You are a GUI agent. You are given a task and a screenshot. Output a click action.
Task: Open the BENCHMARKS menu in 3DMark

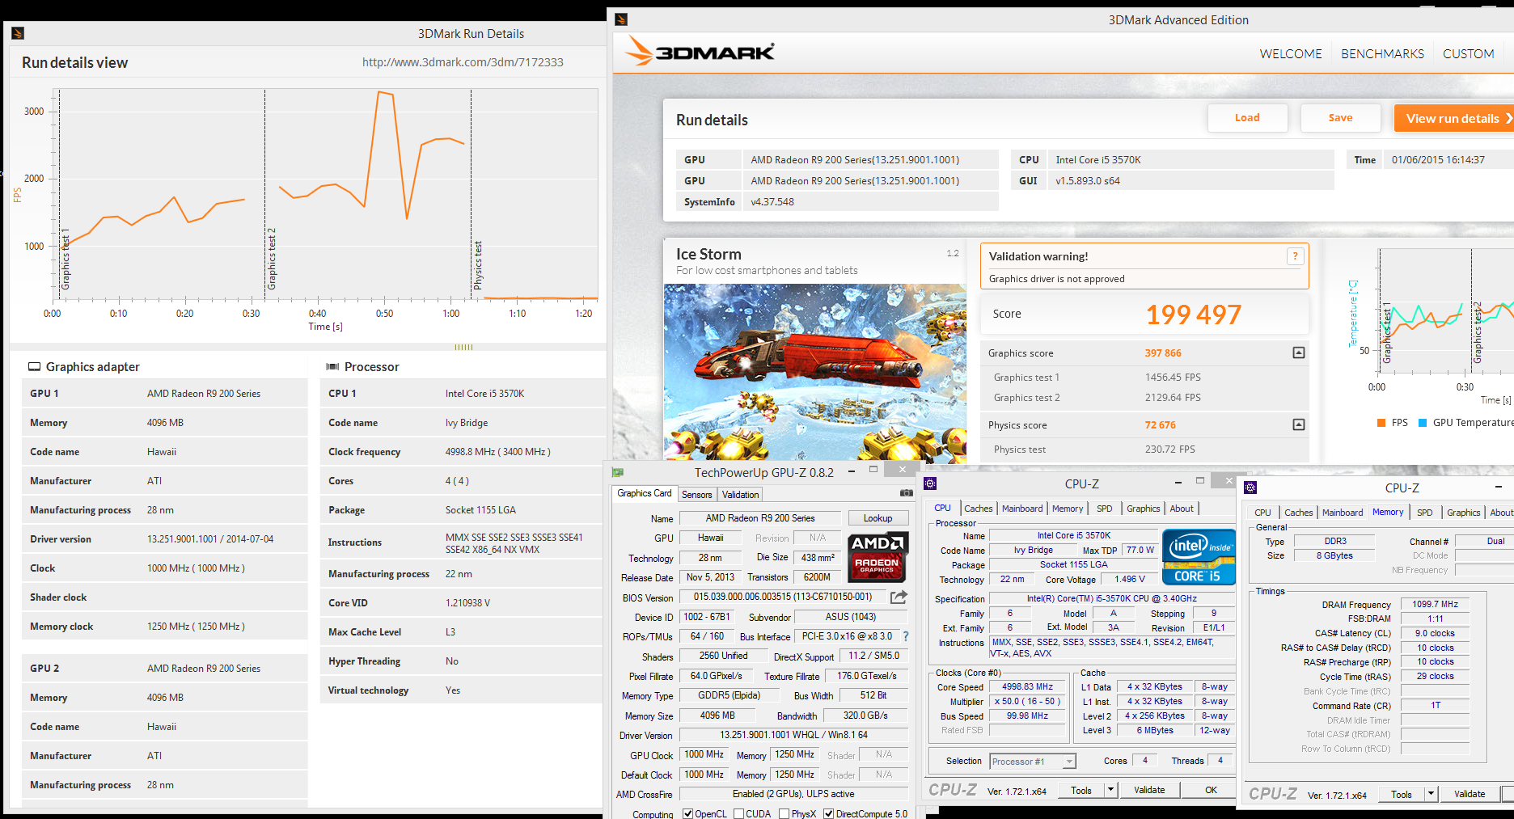point(1382,53)
